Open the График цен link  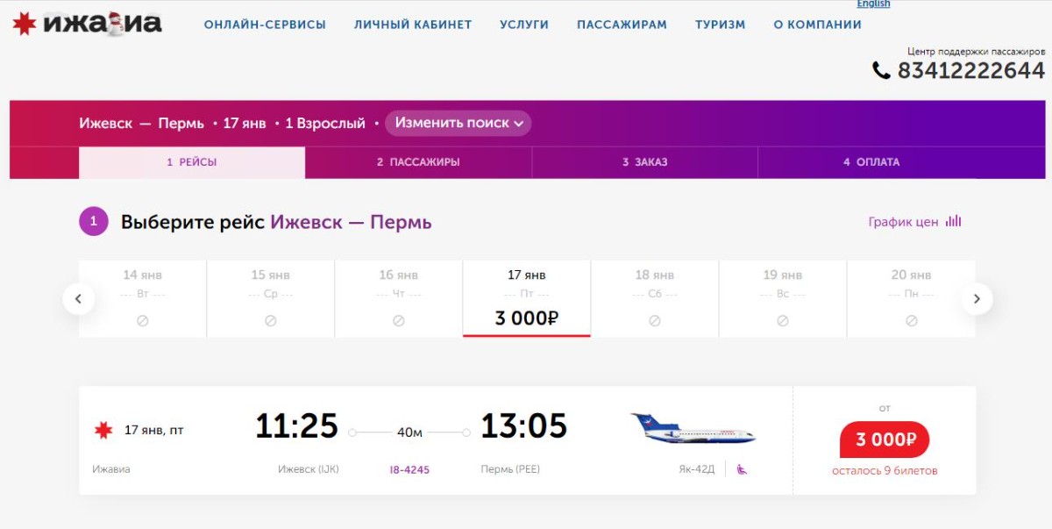(x=903, y=222)
